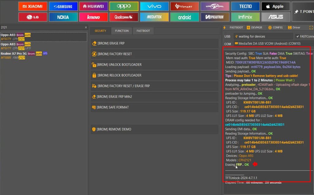Click the Models CPH2121 log line
The height and width of the screenshot is (195, 314).
pos(238,160)
